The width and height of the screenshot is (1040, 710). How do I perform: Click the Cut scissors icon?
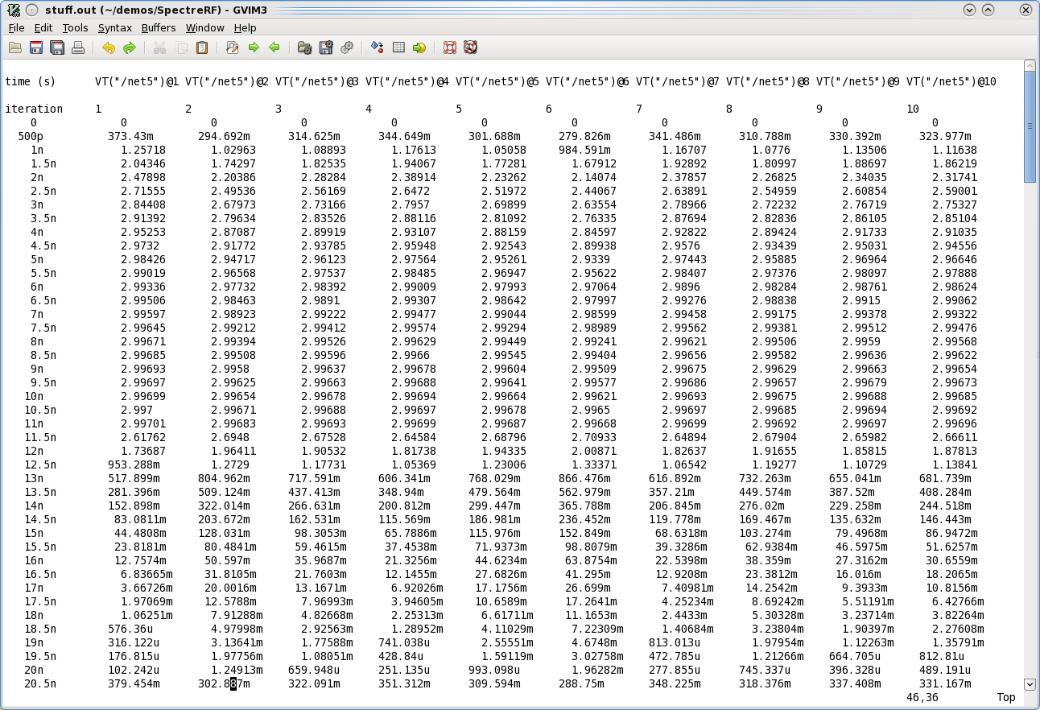tap(159, 47)
